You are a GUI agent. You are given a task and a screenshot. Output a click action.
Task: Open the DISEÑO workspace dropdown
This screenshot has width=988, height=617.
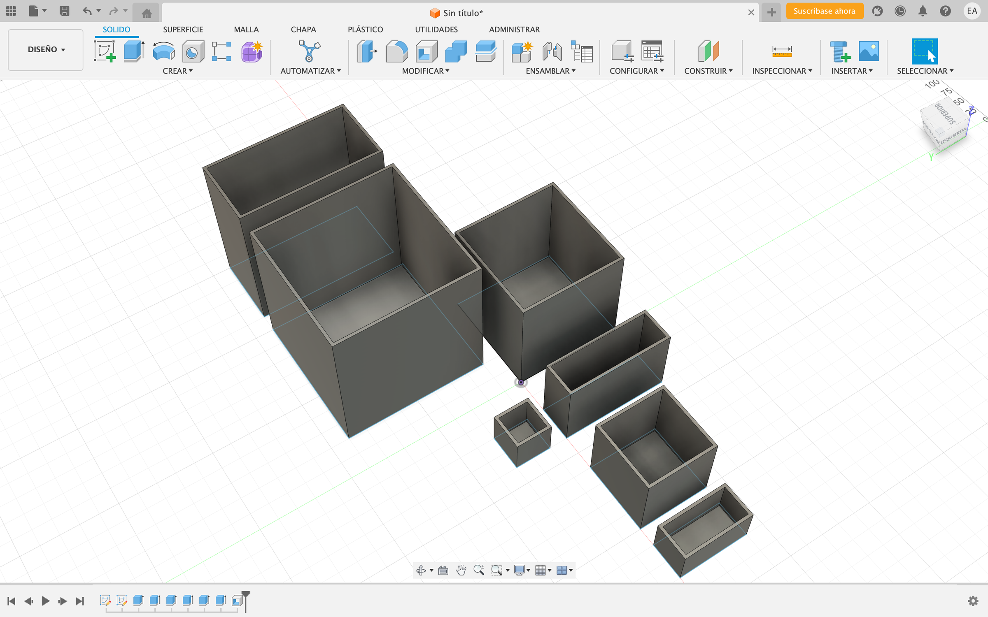click(46, 49)
